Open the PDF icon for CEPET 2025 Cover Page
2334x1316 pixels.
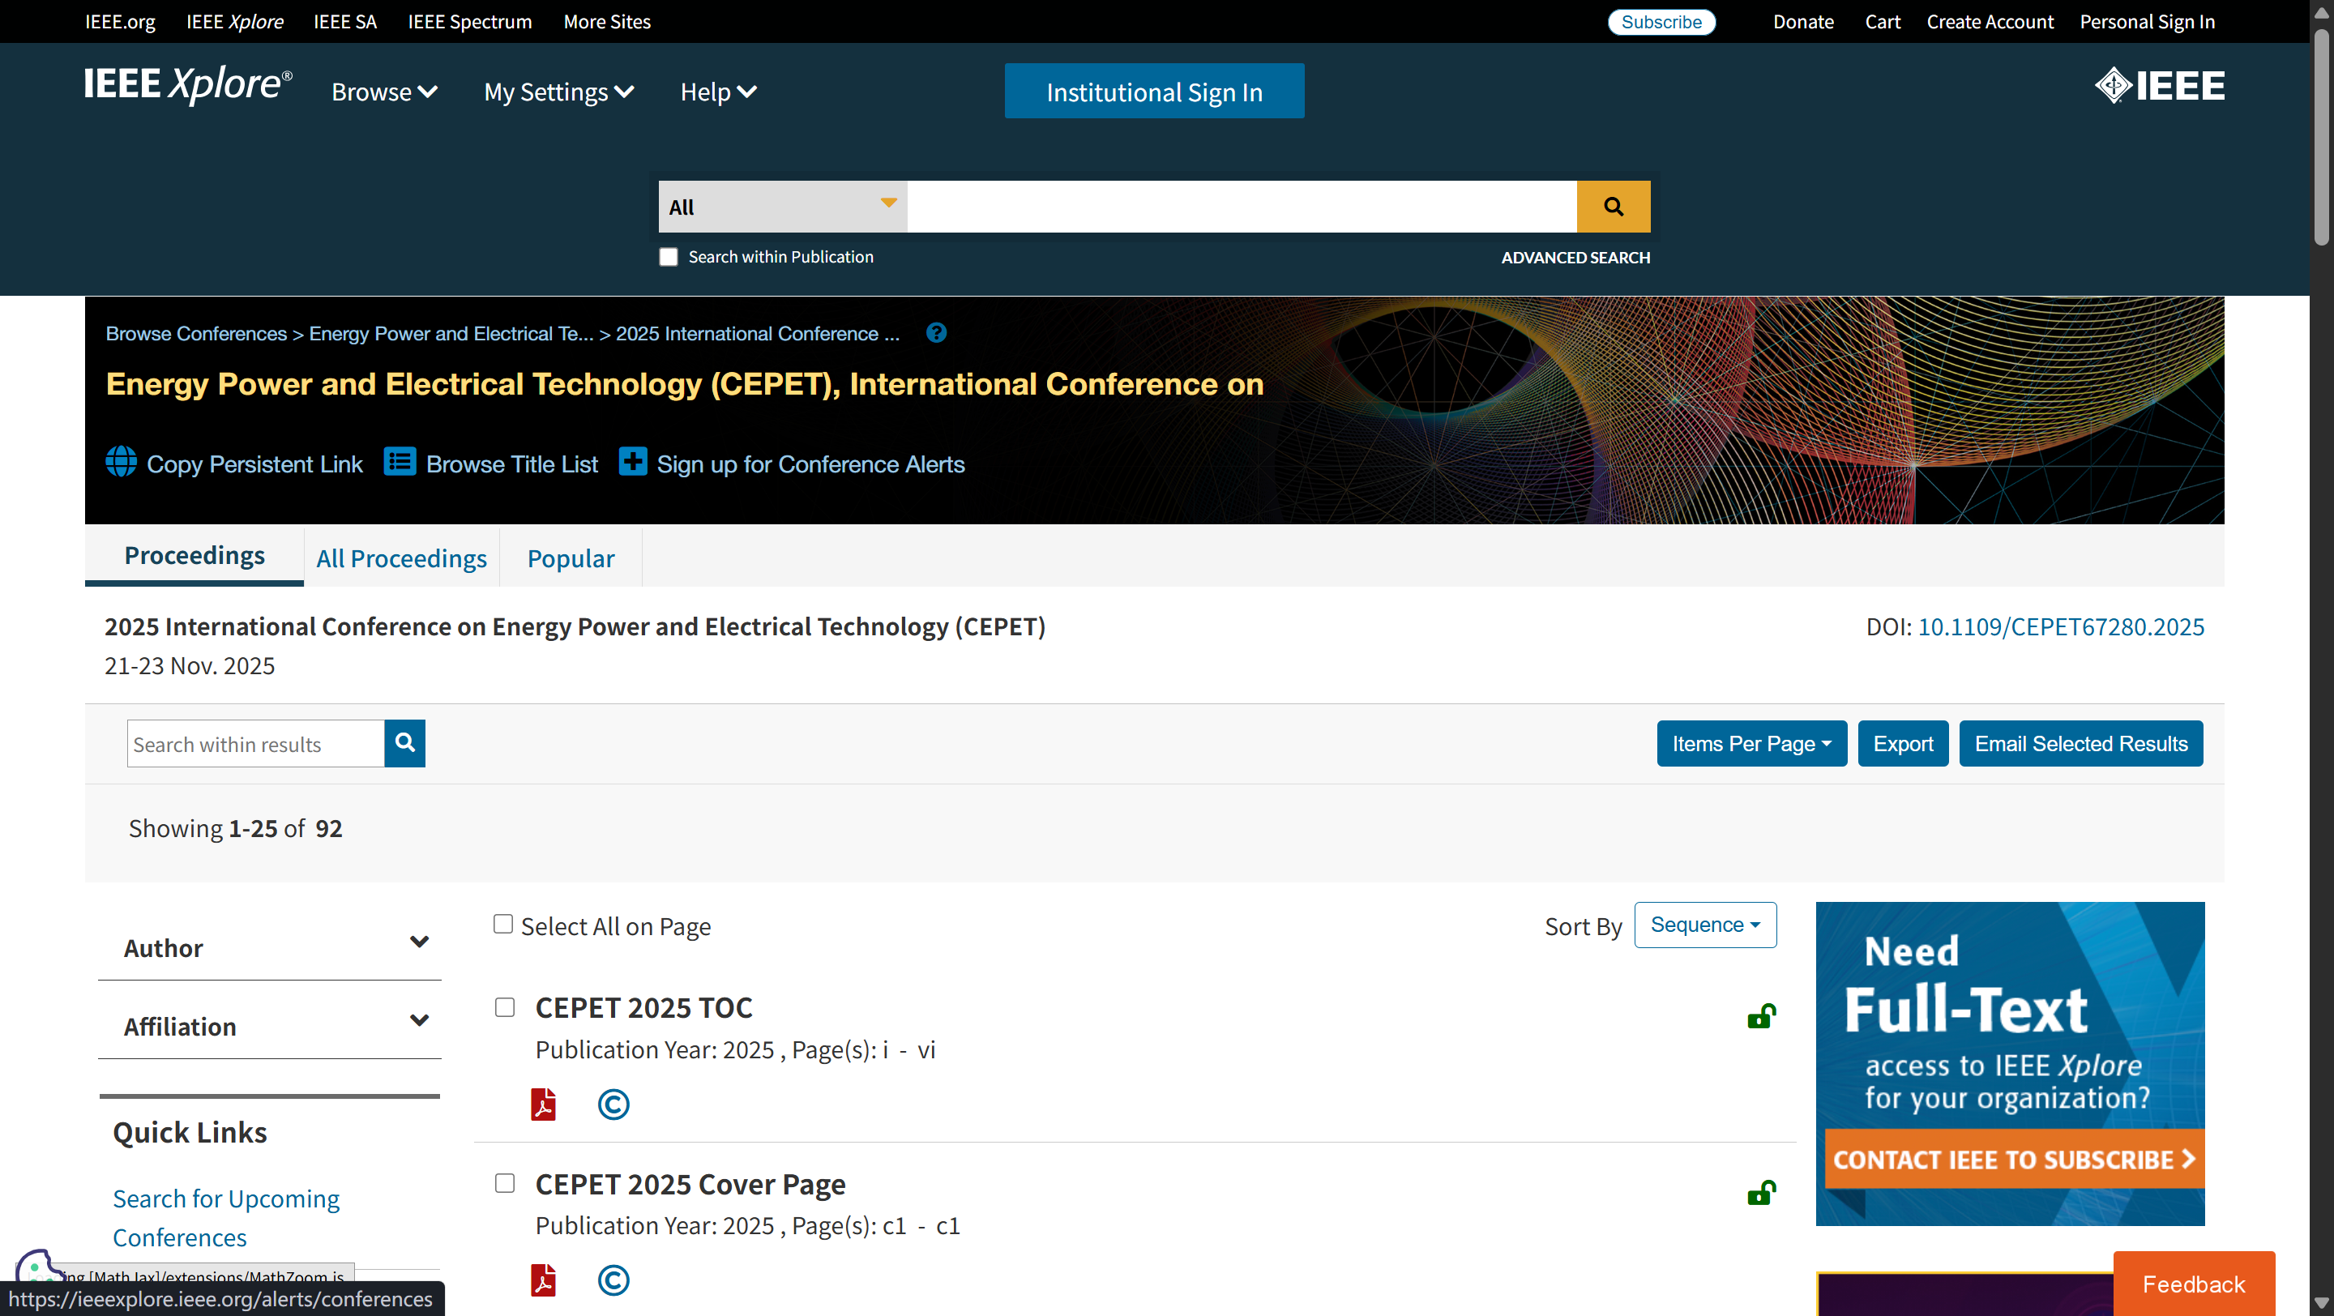(544, 1280)
